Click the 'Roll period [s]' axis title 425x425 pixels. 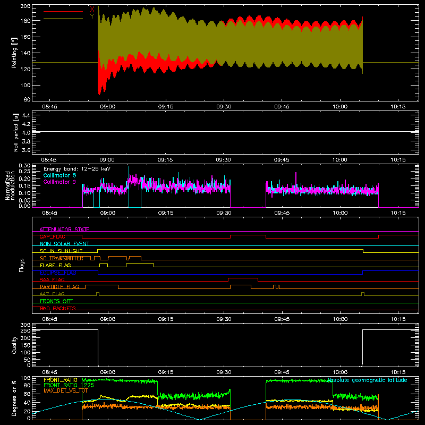click(x=16, y=132)
